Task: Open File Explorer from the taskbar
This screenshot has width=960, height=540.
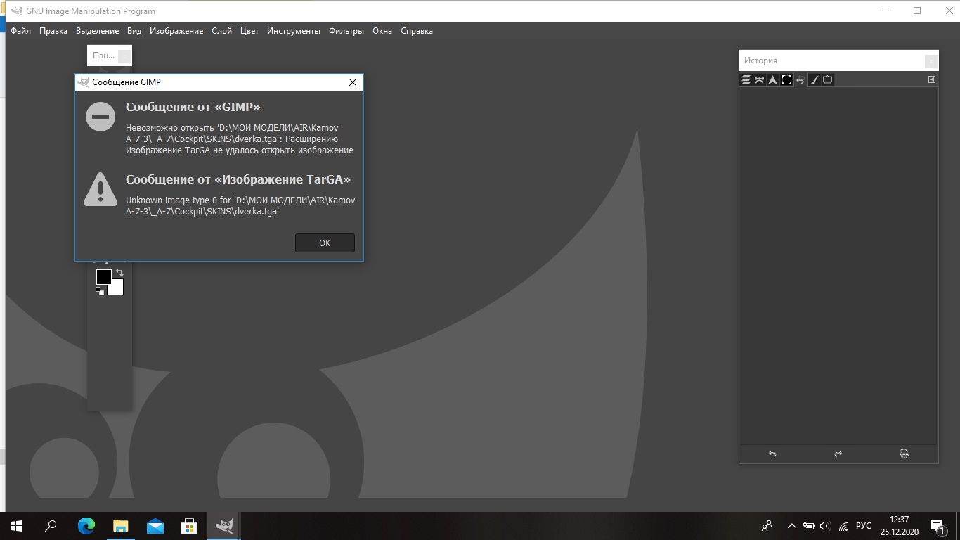Action: click(x=121, y=526)
